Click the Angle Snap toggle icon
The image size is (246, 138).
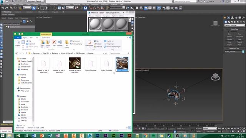[94, 8]
